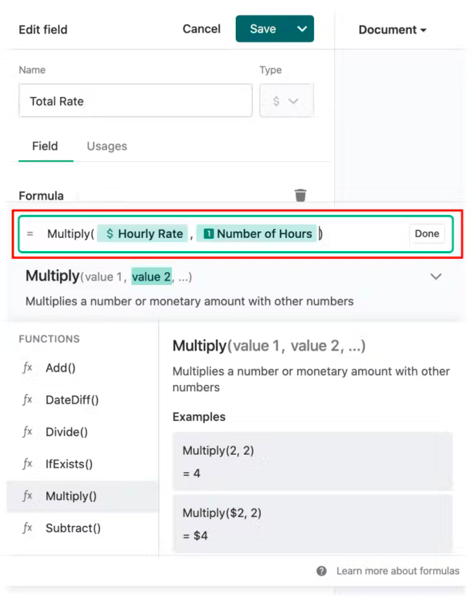Open Learn more about formulas

397,571
